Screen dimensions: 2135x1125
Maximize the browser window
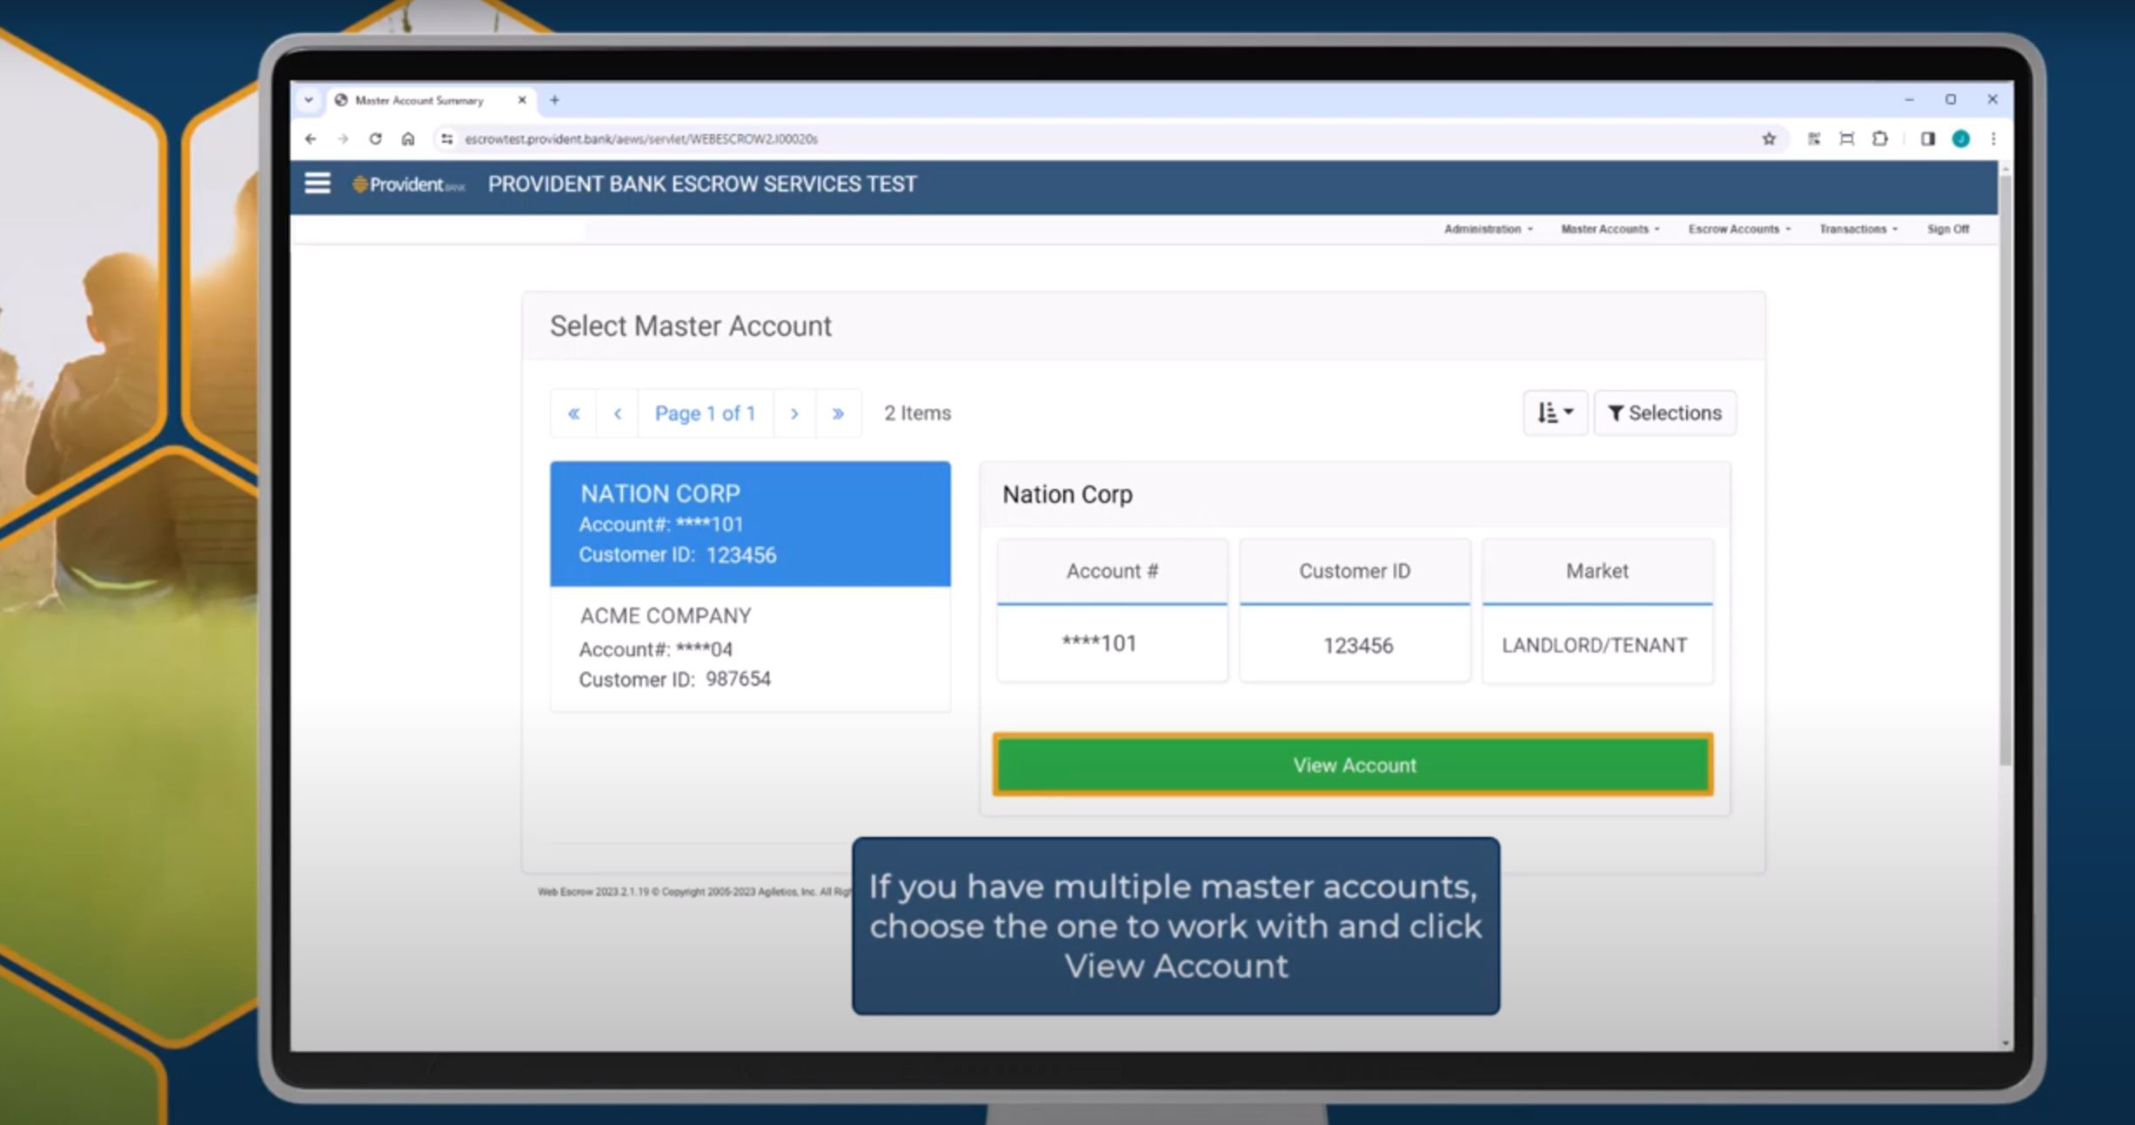tap(1951, 100)
